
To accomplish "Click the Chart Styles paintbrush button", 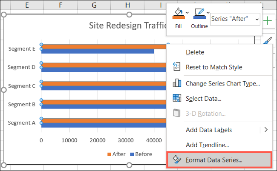I will tap(268, 40).
